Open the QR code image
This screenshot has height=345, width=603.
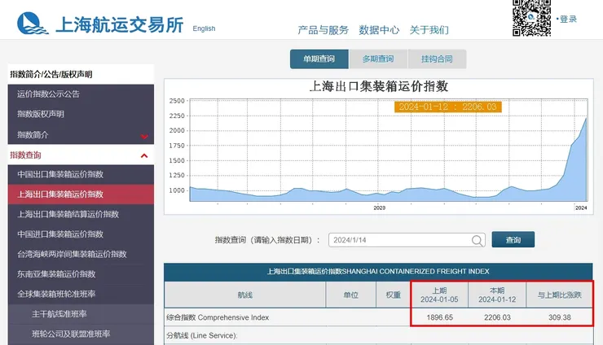(x=531, y=18)
